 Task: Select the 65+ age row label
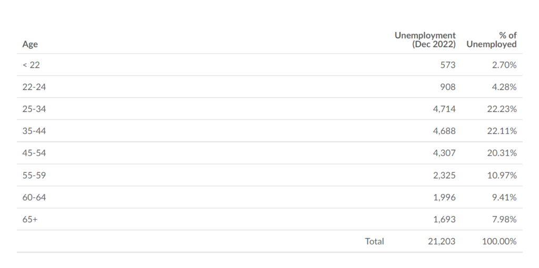coord(30,219)
